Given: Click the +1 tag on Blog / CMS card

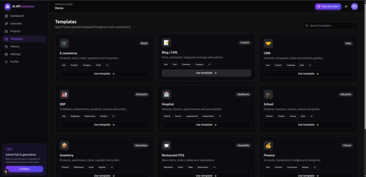Looking at the screenshot, I should click(209, 64).
